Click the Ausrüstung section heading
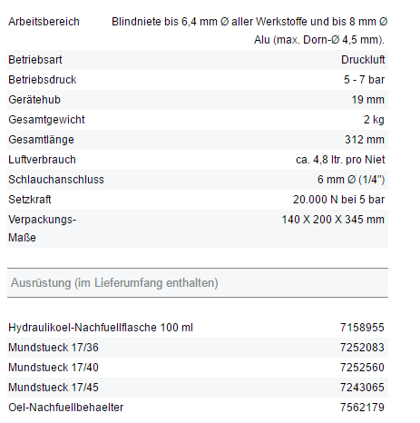The image size is (420, 423). coord(114,283)
